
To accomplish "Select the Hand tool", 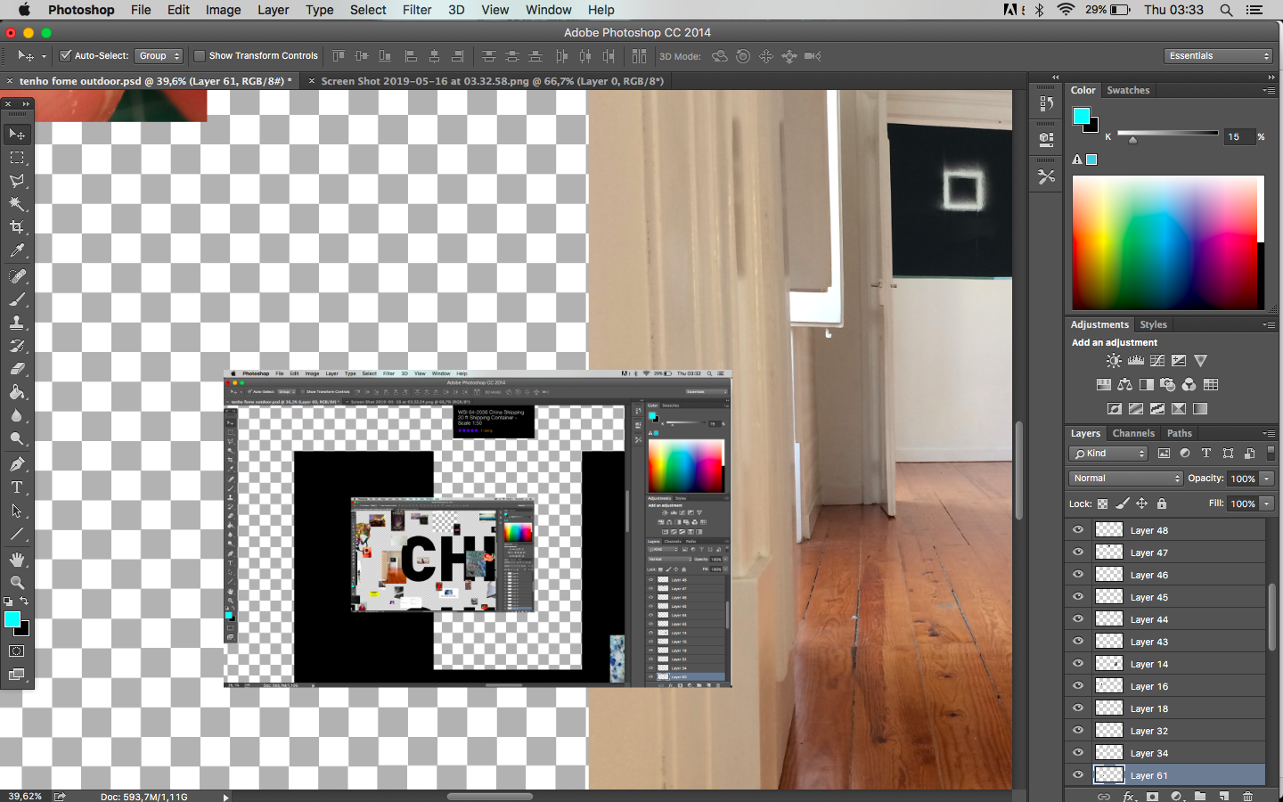I will point(17,559).
